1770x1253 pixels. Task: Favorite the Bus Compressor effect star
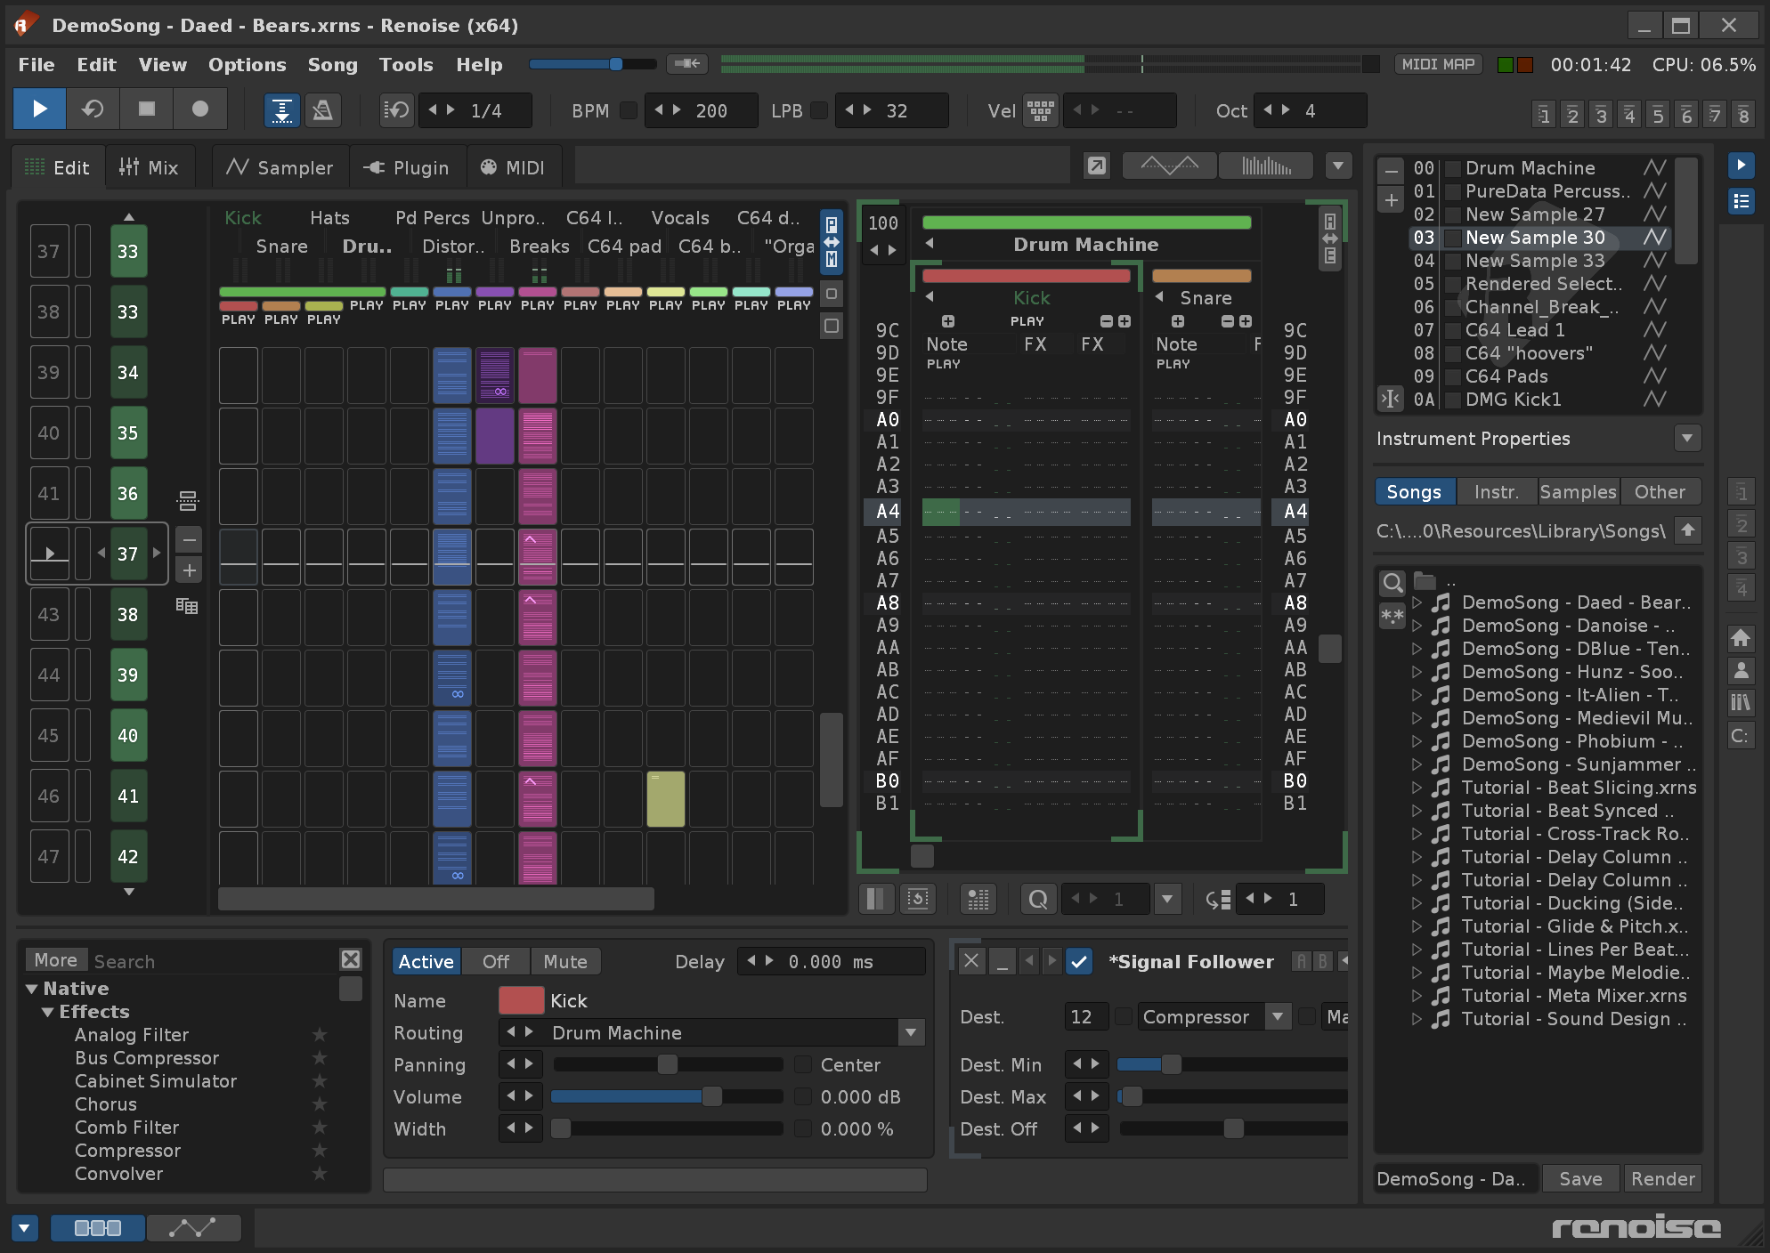(x=320, y=1057)
